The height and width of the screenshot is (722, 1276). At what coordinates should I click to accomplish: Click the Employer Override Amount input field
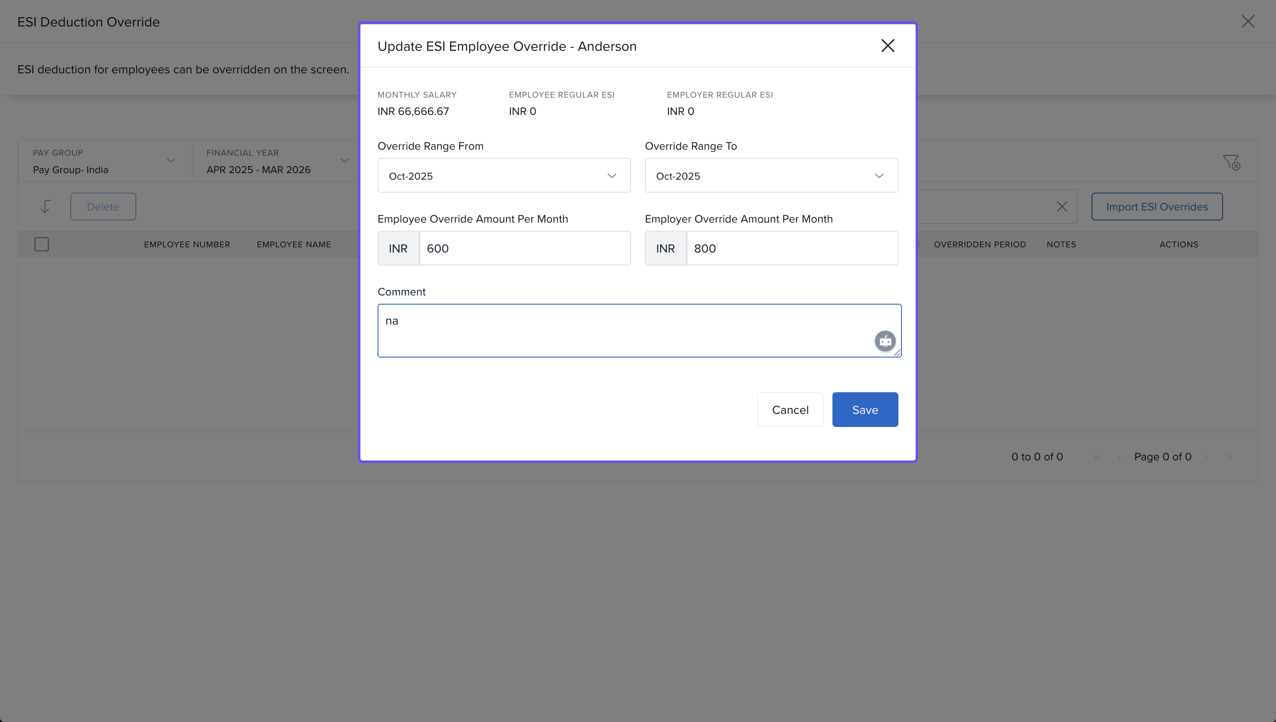792,248
